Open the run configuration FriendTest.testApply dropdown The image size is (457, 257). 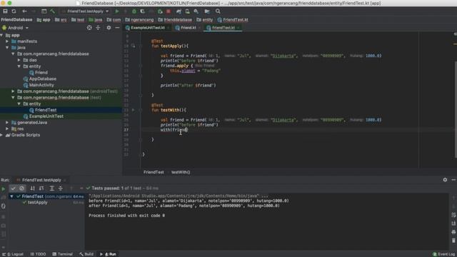(x=86, y=11)
